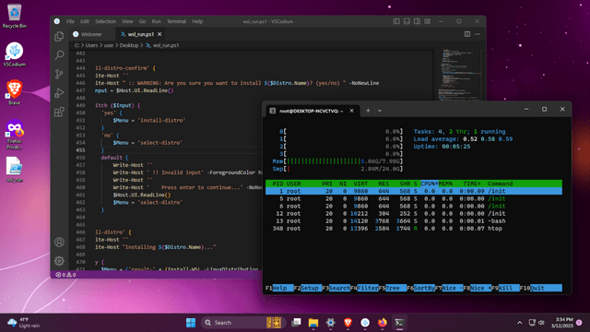The width and height of the screenshot is (590, 332).
Task: Click htop F6 SortBy
Action: (420, 288)
